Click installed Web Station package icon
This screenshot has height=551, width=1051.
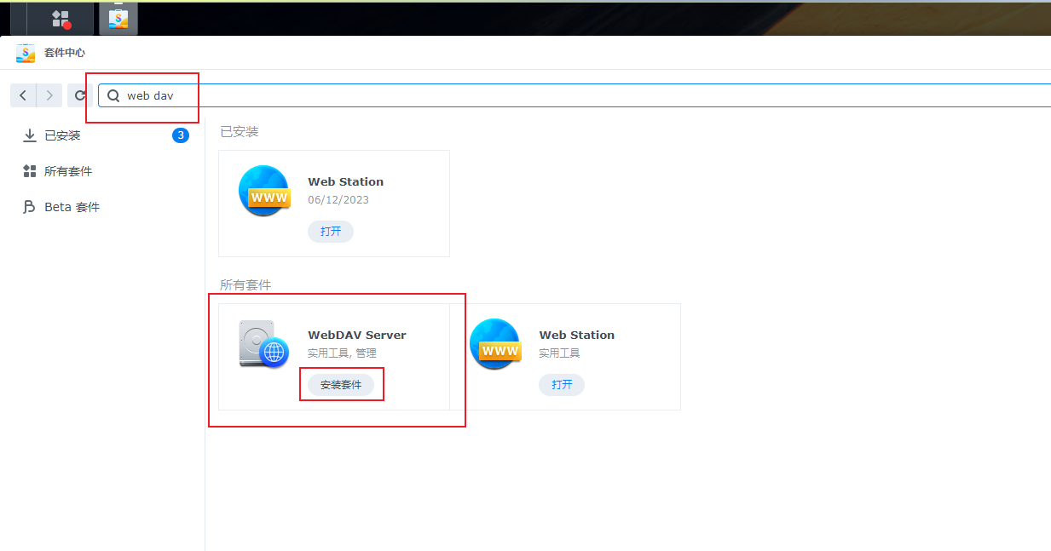(x=263, y=191)
